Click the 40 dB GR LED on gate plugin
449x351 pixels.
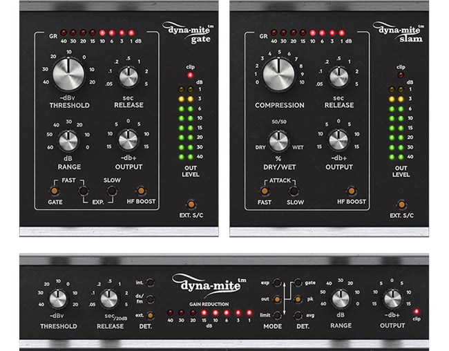[x=64, y=32]
